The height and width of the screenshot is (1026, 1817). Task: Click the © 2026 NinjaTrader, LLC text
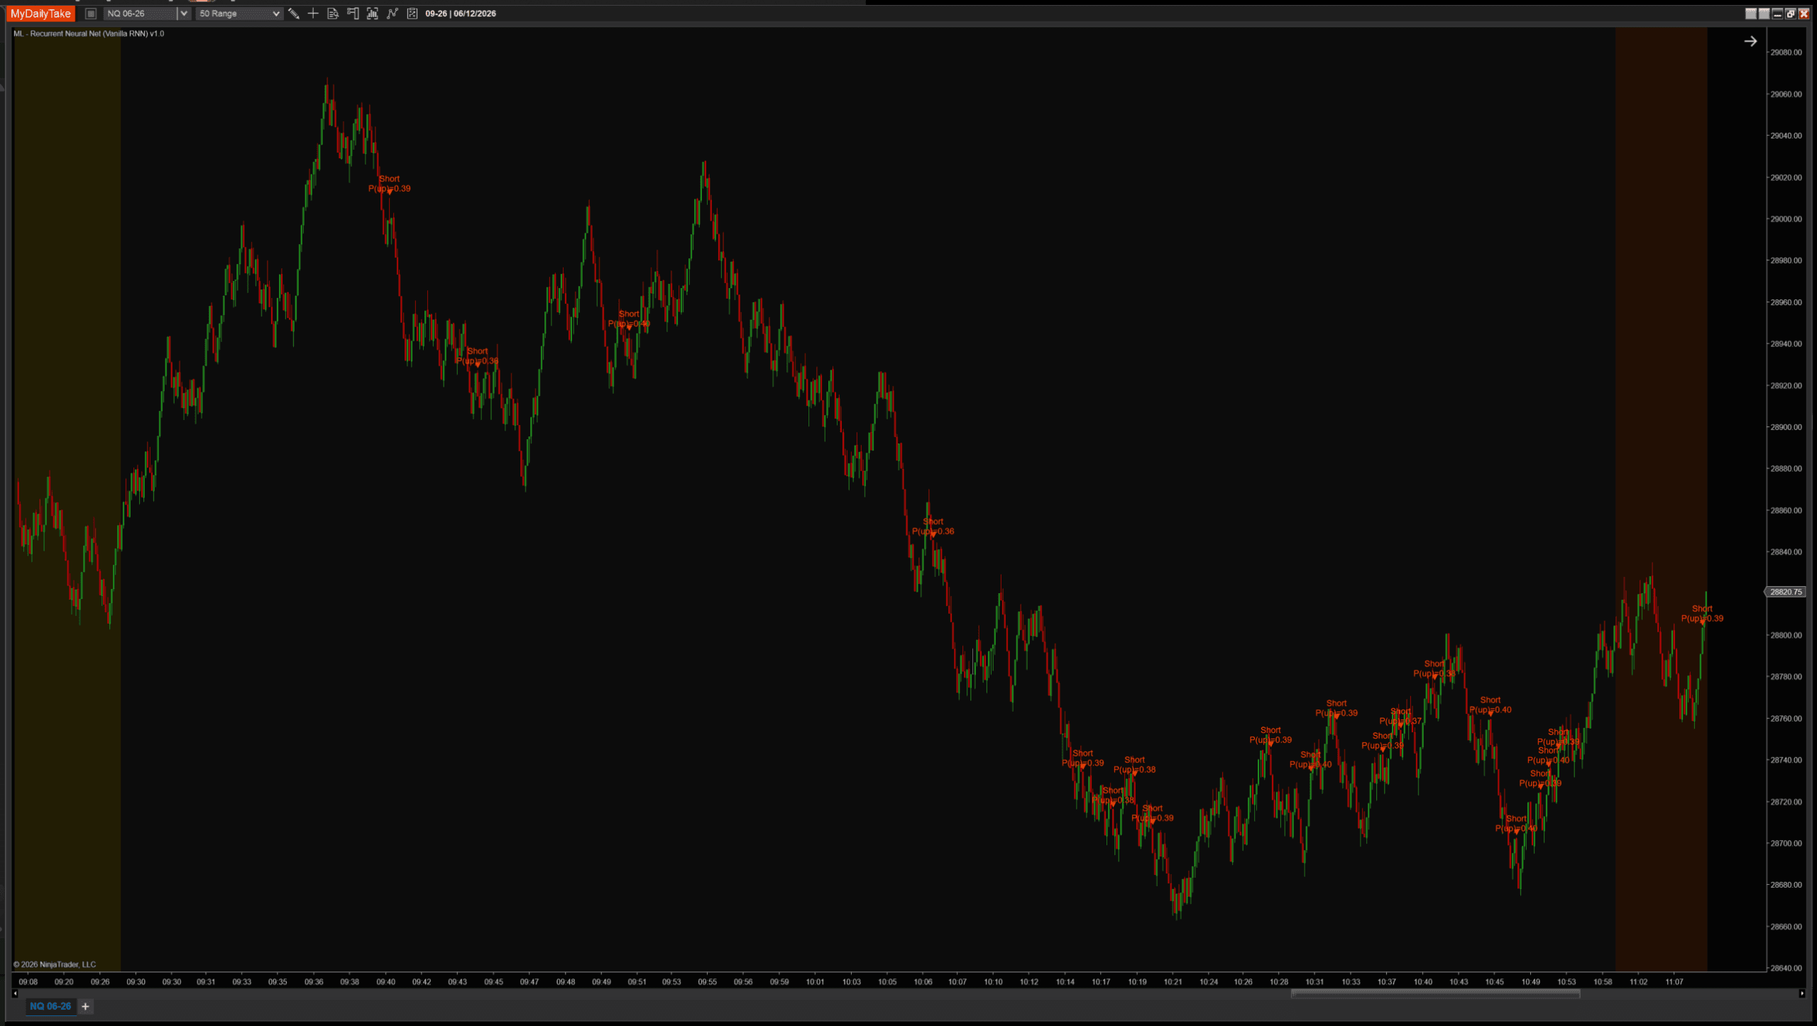click(55, 964)
